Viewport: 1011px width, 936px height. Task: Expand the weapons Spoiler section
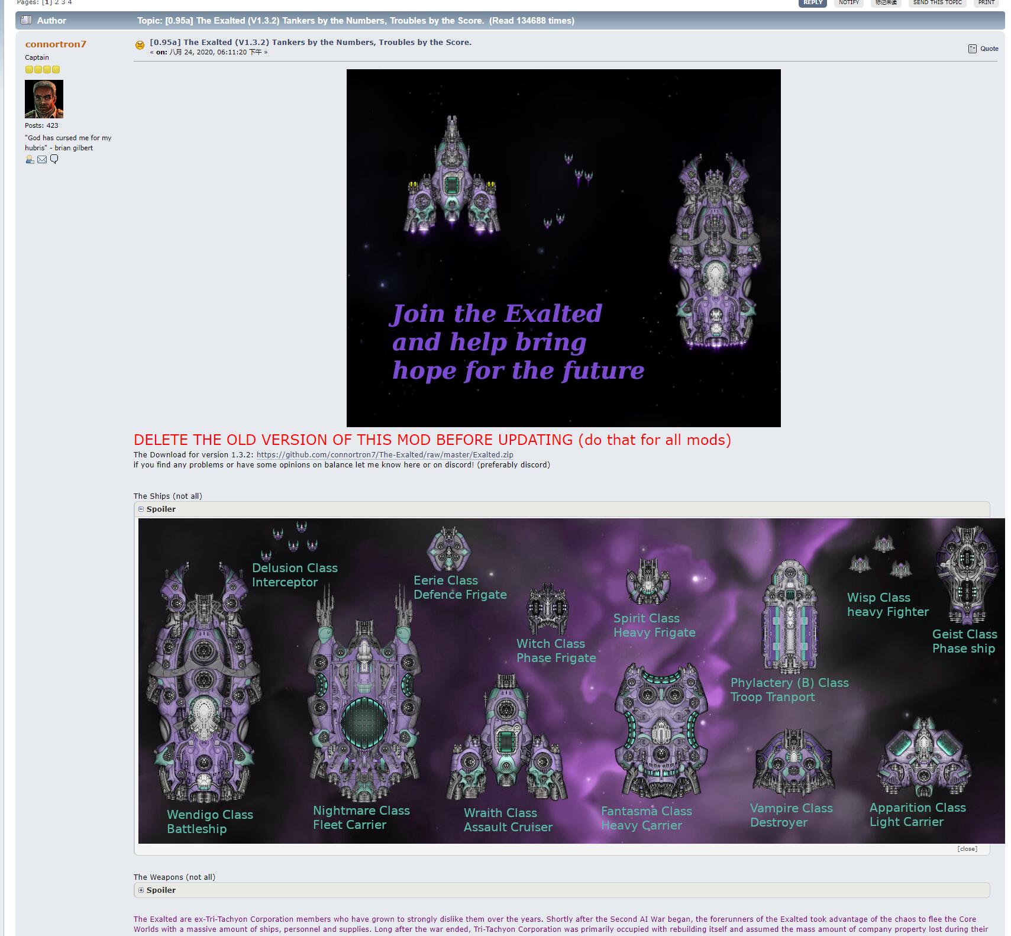click(x=141, y=890)
